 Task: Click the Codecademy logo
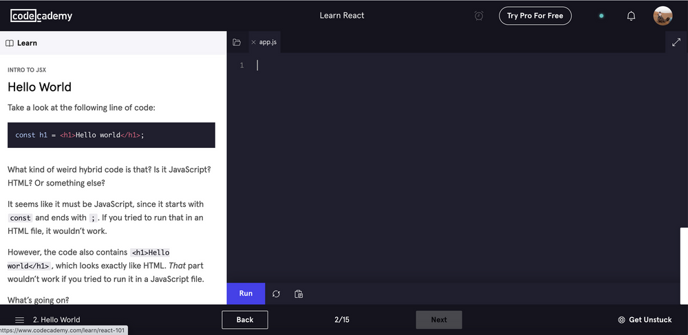(41, 16)
